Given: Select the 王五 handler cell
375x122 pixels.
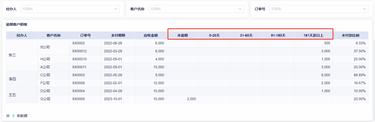Looking at the screenshot, I should (22, 95).
